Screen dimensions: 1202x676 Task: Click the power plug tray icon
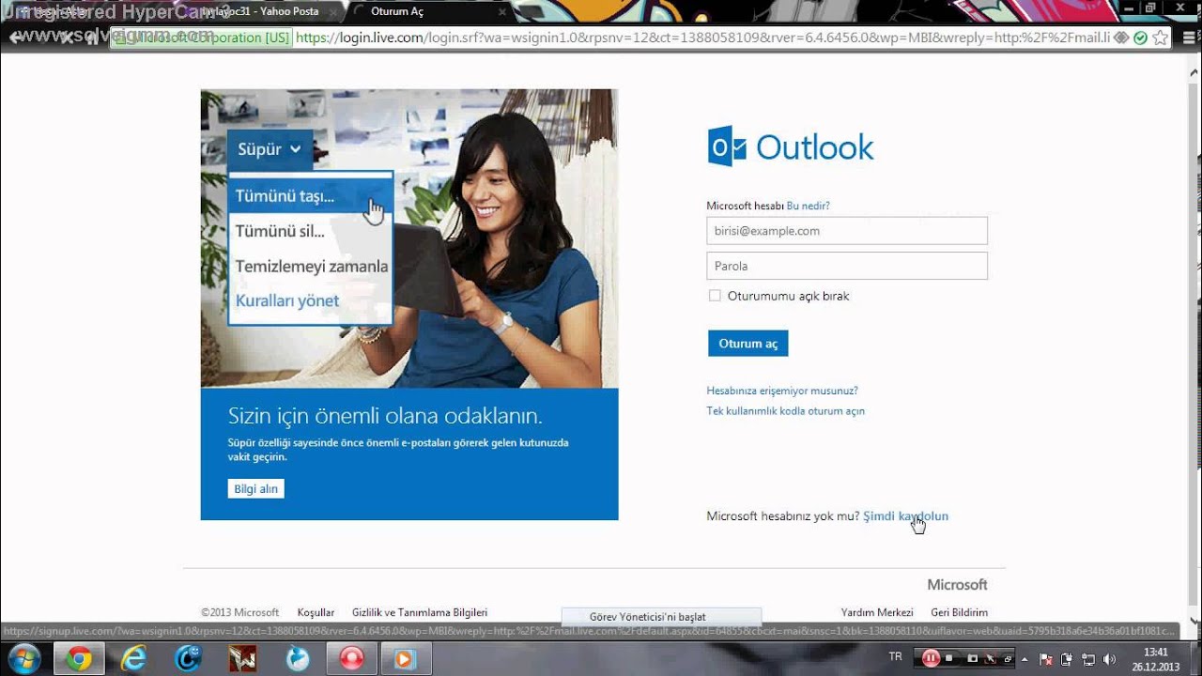1066,659
